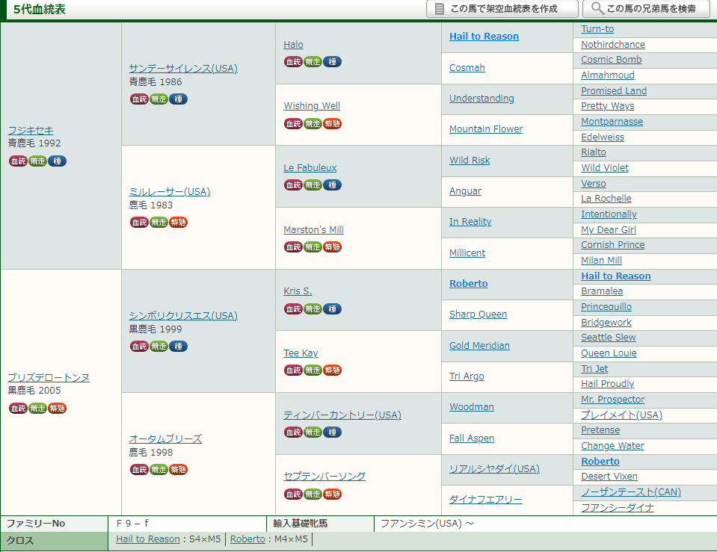Open the ティンバーカントリー(USA) link
Viewport: 717px width, 552px height.
(342, 415)
